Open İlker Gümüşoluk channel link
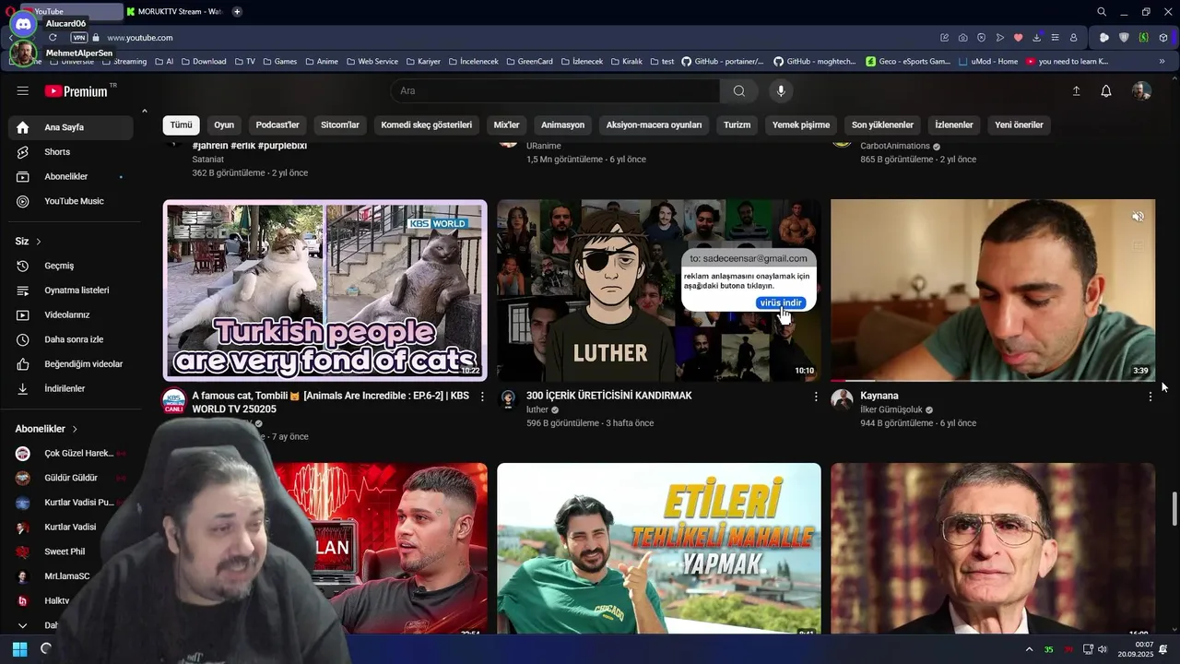Screen dimensions: 1180x664 (891, 409)
